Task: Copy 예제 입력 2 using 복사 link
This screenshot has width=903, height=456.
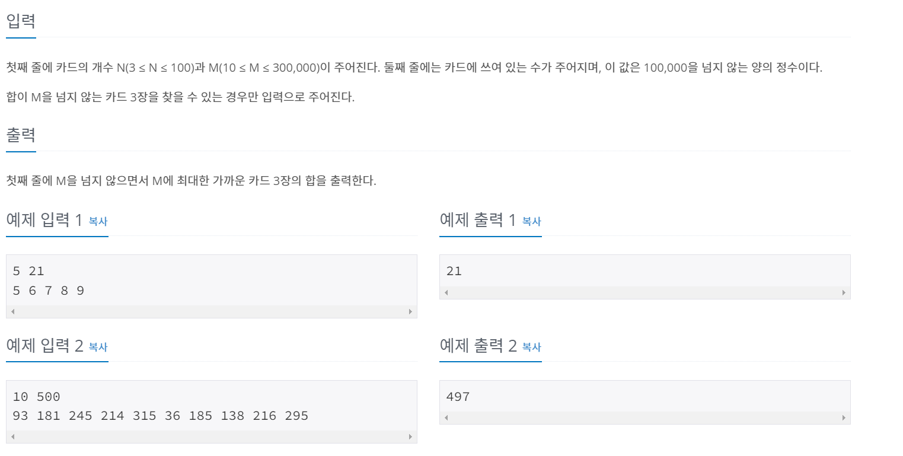Action: pyautogui.click(x=98, y=347)
